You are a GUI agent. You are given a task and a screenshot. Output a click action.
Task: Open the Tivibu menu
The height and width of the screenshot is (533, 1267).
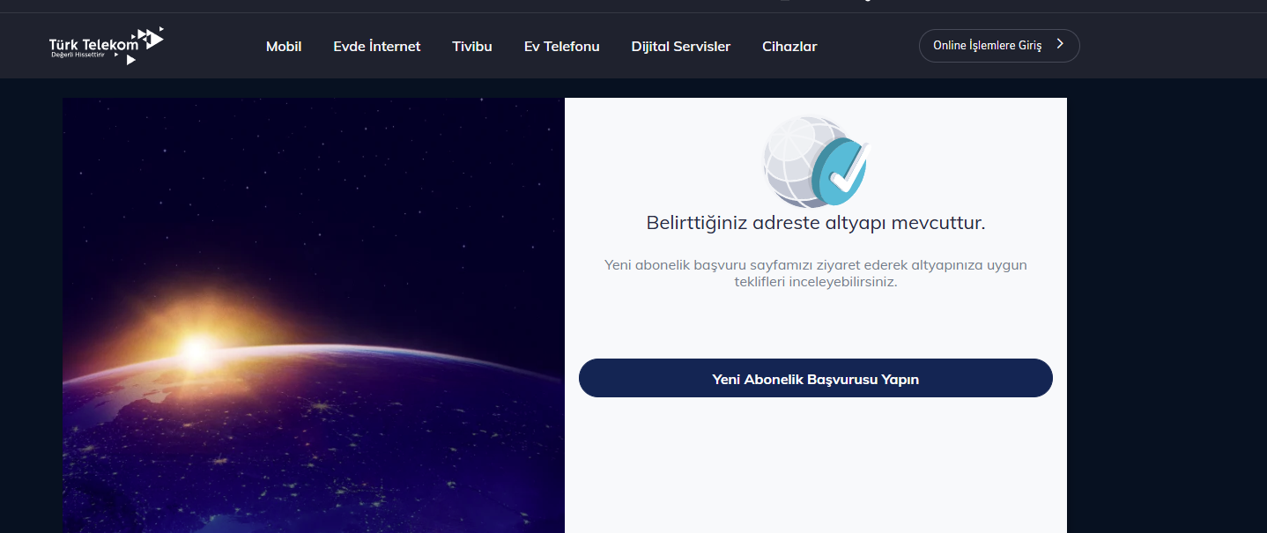pos(472,47)
